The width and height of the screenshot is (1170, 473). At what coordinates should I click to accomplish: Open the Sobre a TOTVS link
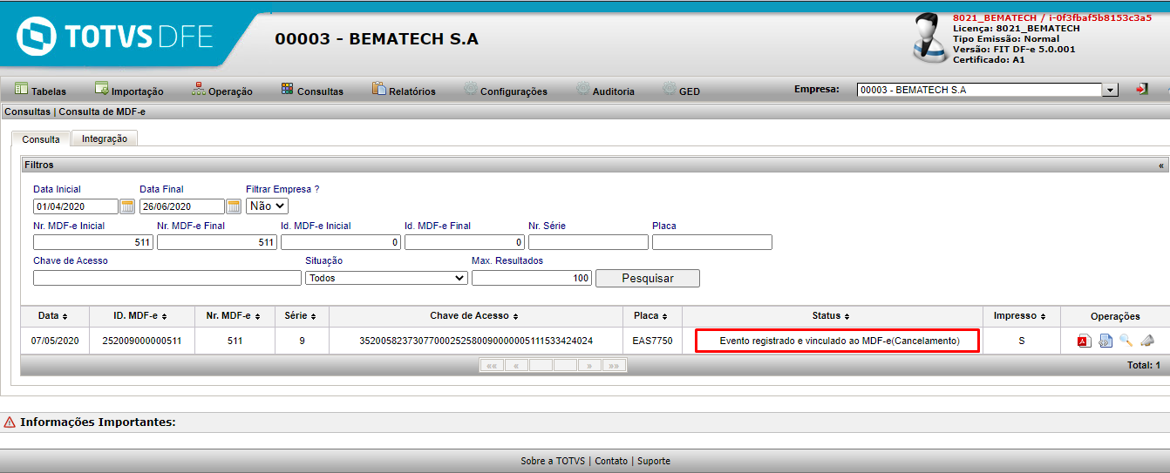click(x=553, y=461)
